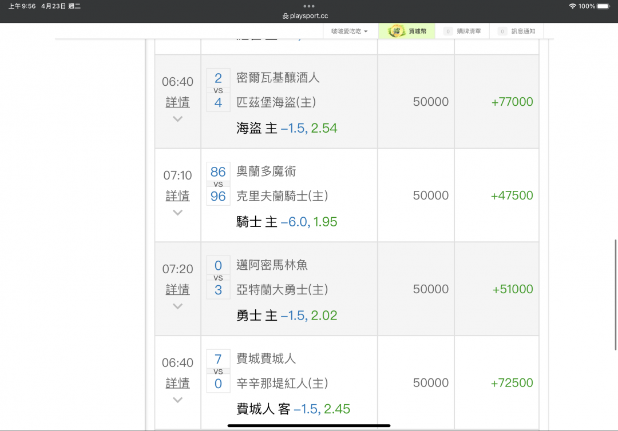618x431 pixels.
Task: Click the 噱 coin icon
Action: [x=396, y=31]
